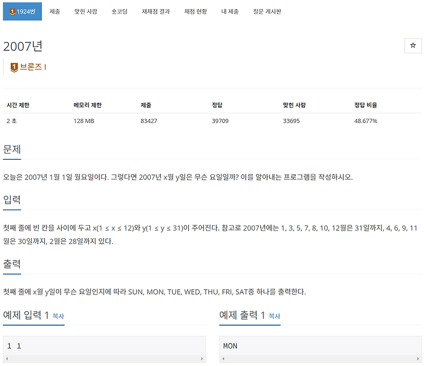Open the 질문 게시판 tab
This screenshot has width=425, height=366.
point(267,11)
